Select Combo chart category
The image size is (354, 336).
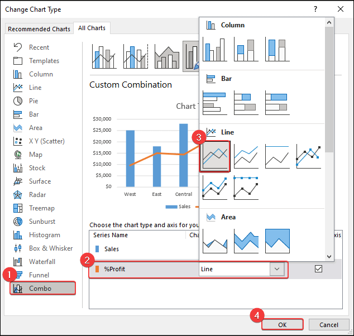point(42,288)
